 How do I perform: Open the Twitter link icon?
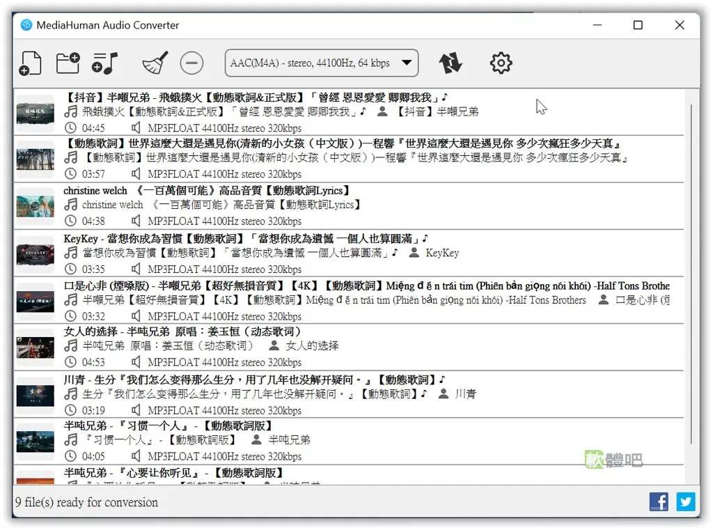pos(686,502)
